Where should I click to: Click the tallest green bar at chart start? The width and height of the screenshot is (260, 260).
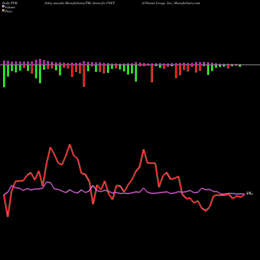point(4,76)
